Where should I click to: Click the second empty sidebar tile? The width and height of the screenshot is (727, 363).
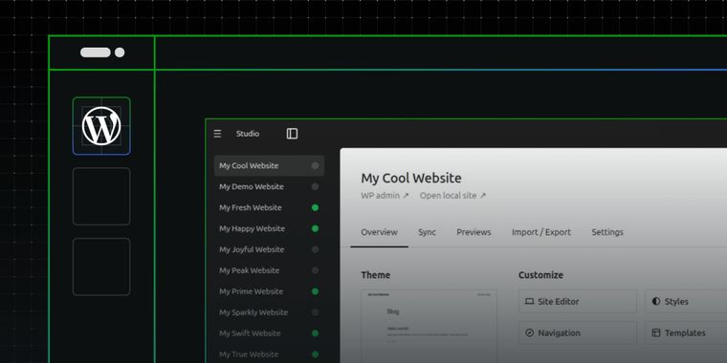click(x=101, y=197)
